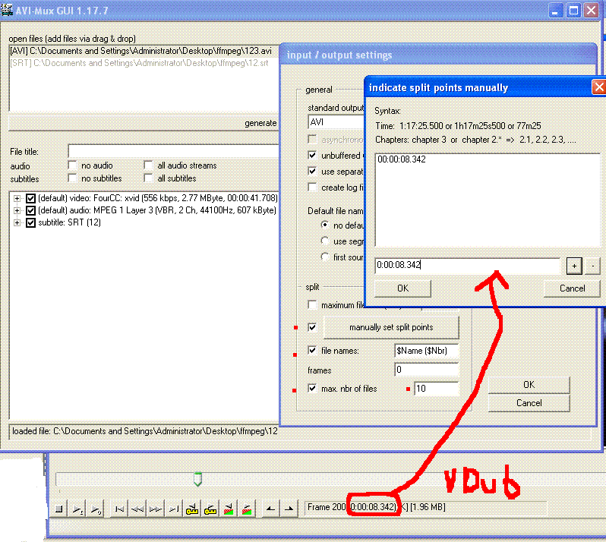Click the VirtualDub stop button
The height and width of the screenshot is (542, 606).
59,509
